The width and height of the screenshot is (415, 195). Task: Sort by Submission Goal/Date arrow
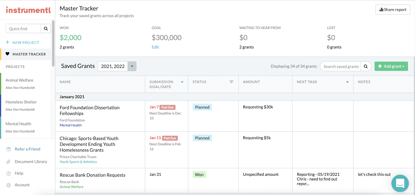coord(182,82)
